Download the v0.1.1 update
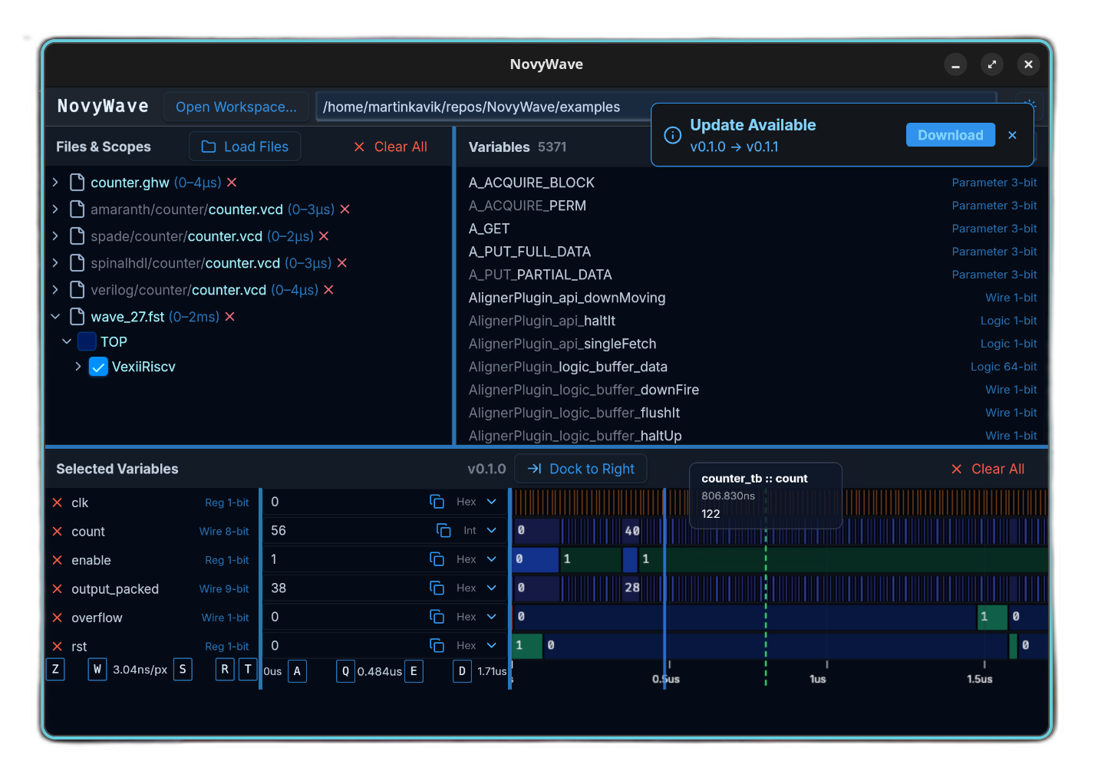The width and height of the screenshot is (1098, 784). 951,134
